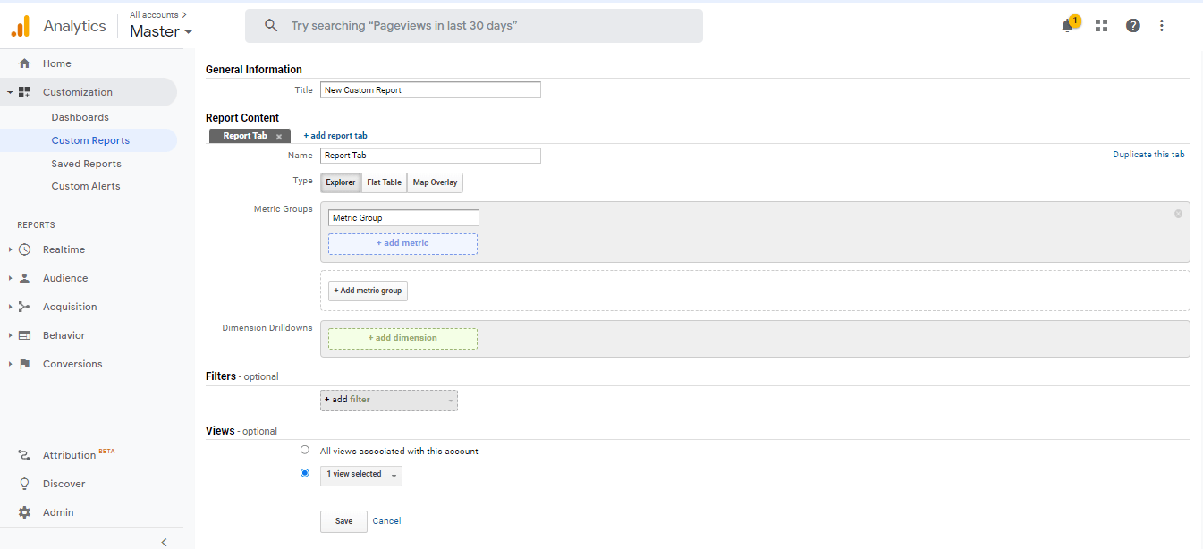
Task: Click the Duplicate this tab link
Action: [1148, 154]
